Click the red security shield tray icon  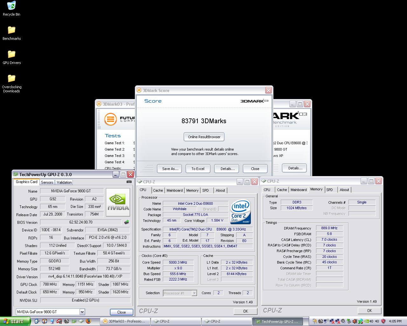[383, 321]
